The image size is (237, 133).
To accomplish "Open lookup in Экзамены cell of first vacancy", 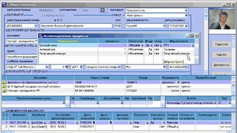I will point(45,123).
